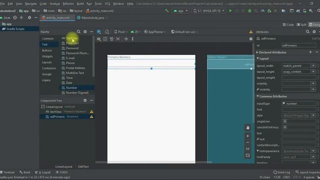The image size is (320, 180).
Task: Open the Event Log
Action: click(x=281, y=172)
